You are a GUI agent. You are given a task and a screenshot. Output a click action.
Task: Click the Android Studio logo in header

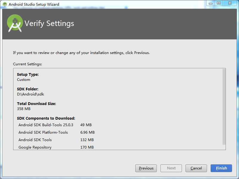coord(15,23)
